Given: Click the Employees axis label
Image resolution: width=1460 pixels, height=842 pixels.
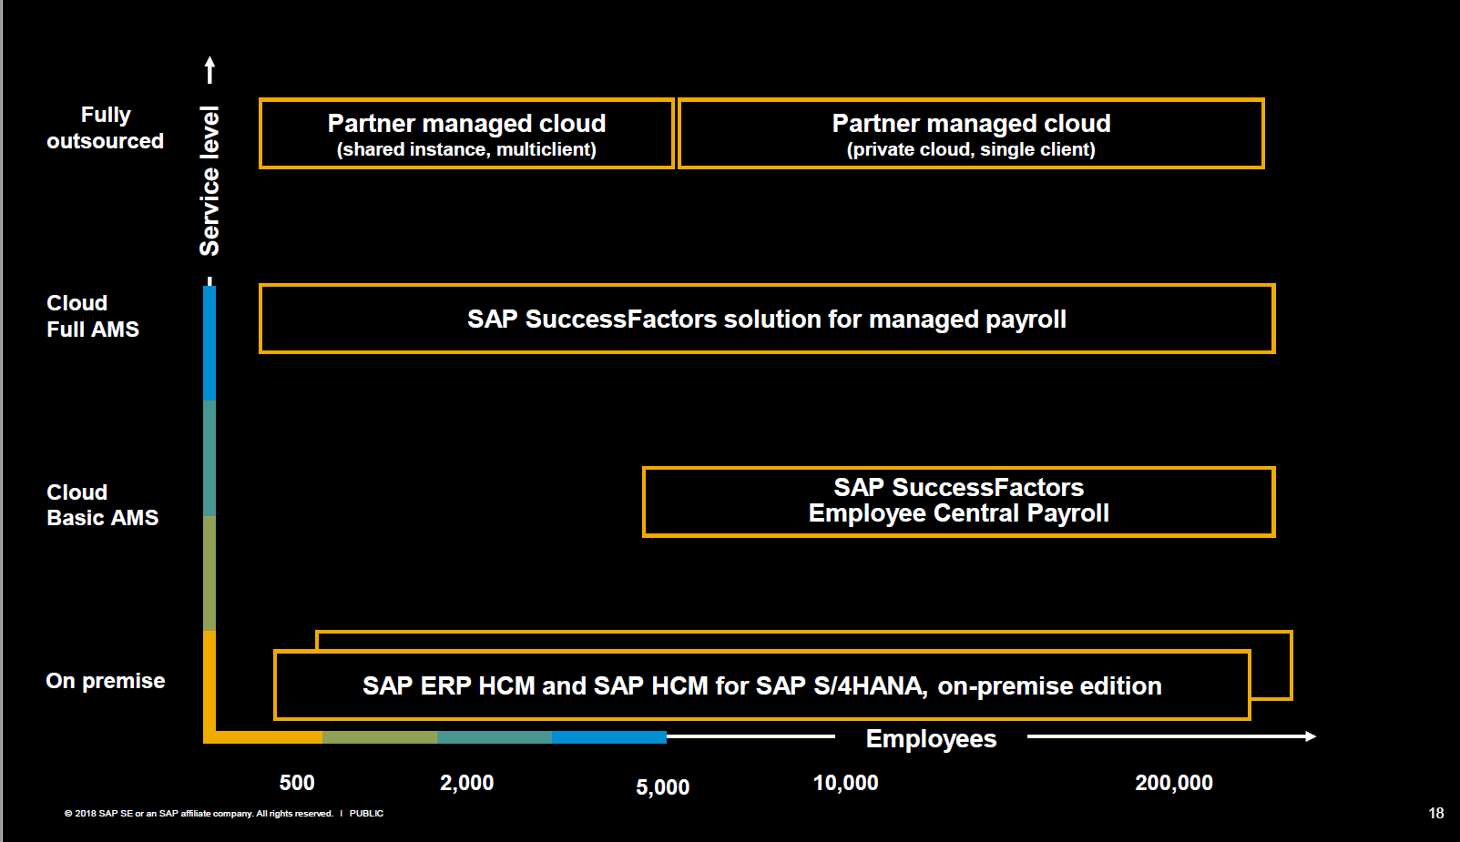Looking at the screenshot, I should pos(930,738).
